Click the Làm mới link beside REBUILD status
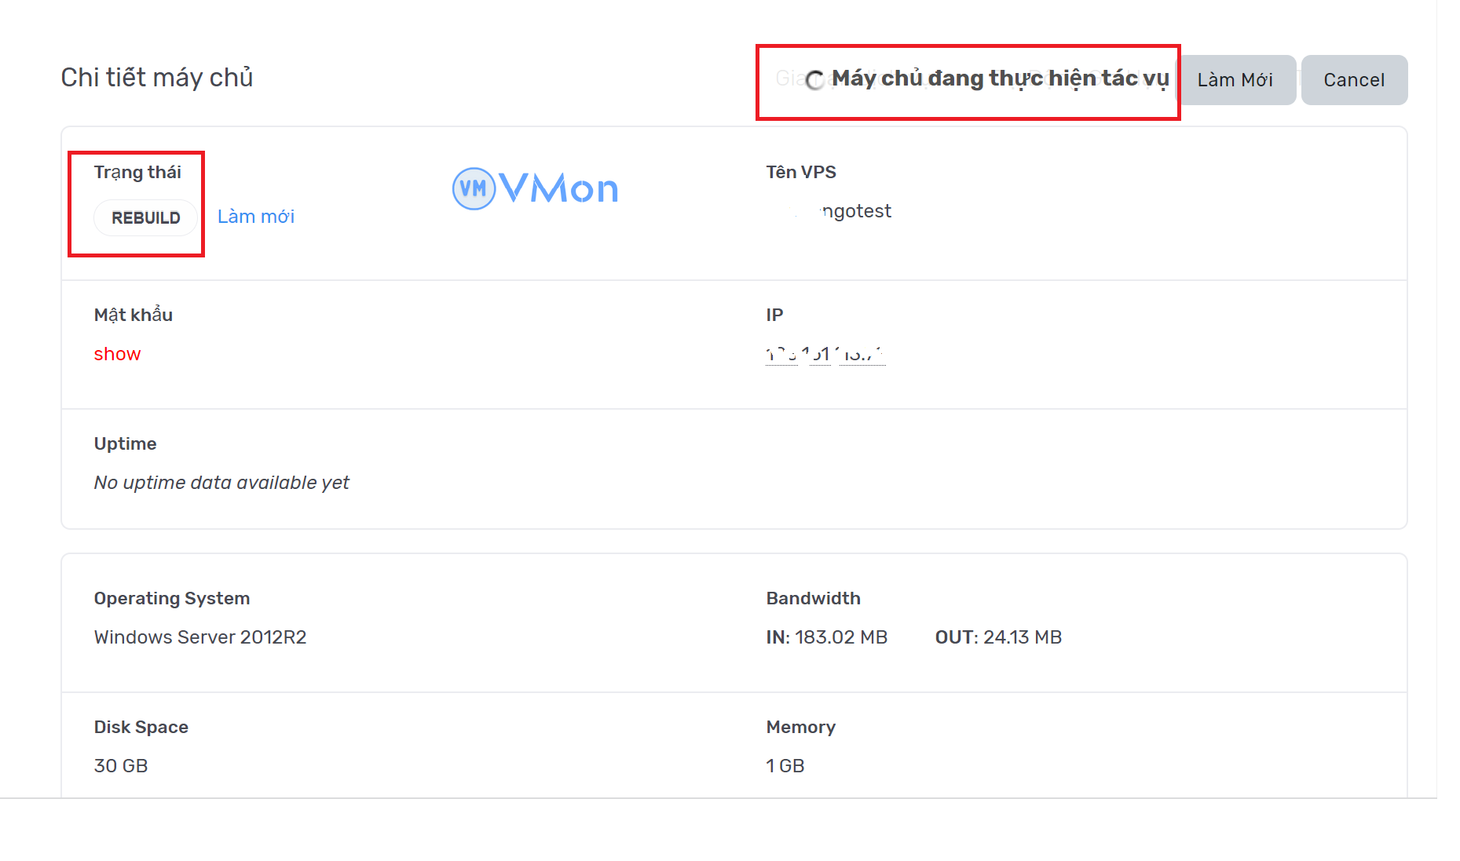 (256, 217)
